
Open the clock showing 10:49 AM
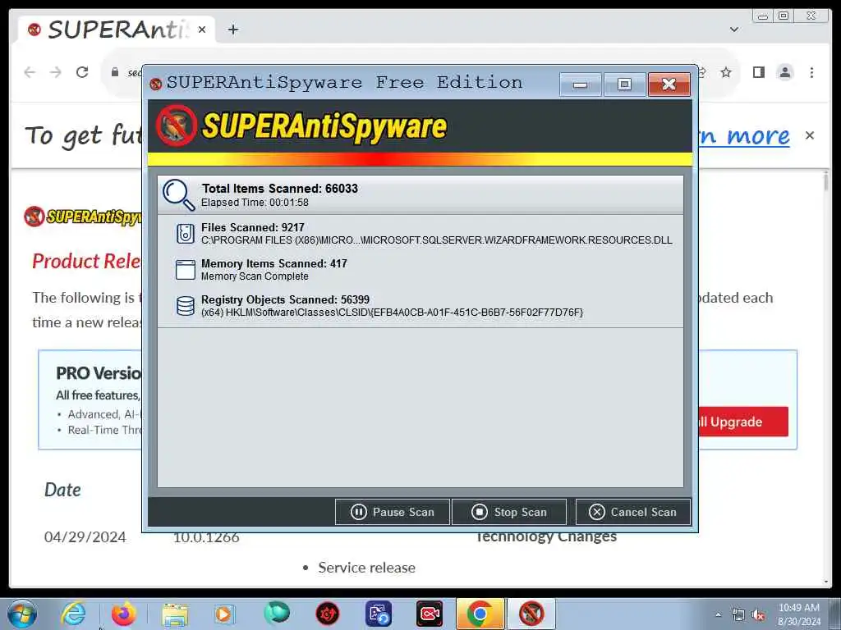click(799, 614)
